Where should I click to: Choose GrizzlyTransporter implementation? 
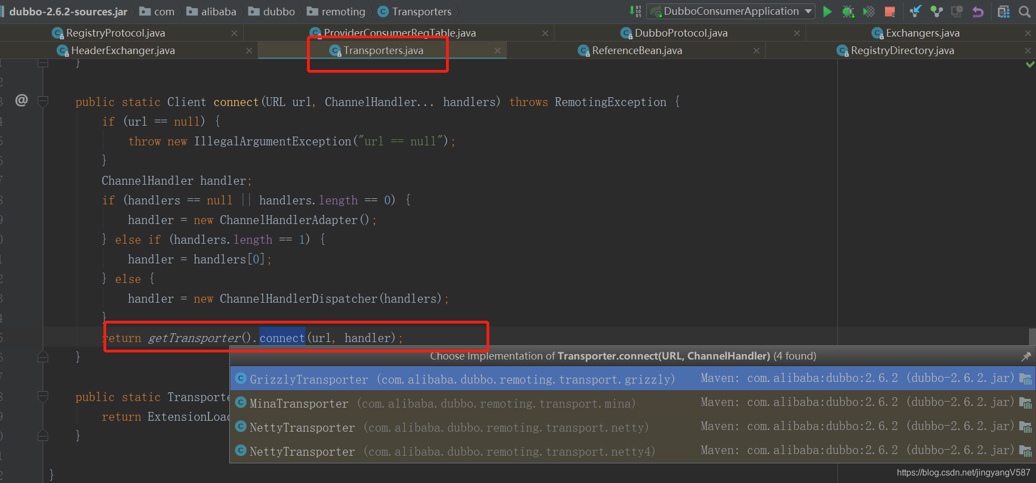pyautogui.click(x=633, y=379)
